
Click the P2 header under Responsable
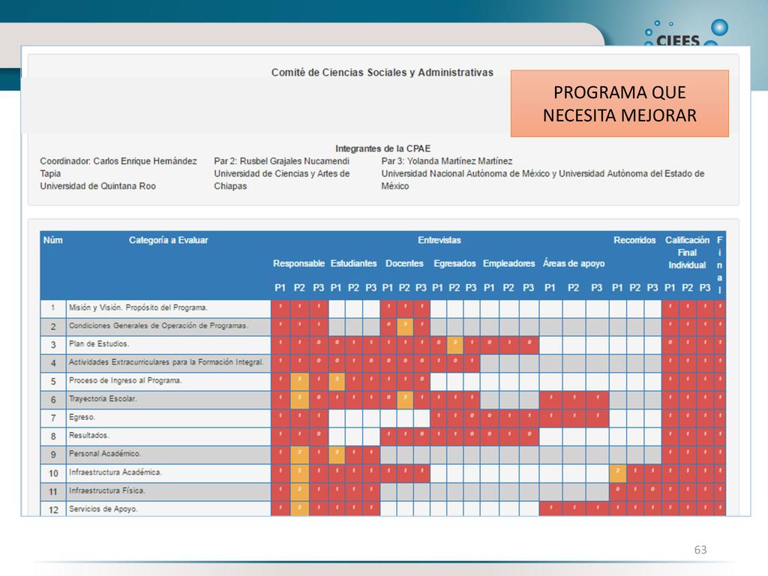tap(299, 288)
